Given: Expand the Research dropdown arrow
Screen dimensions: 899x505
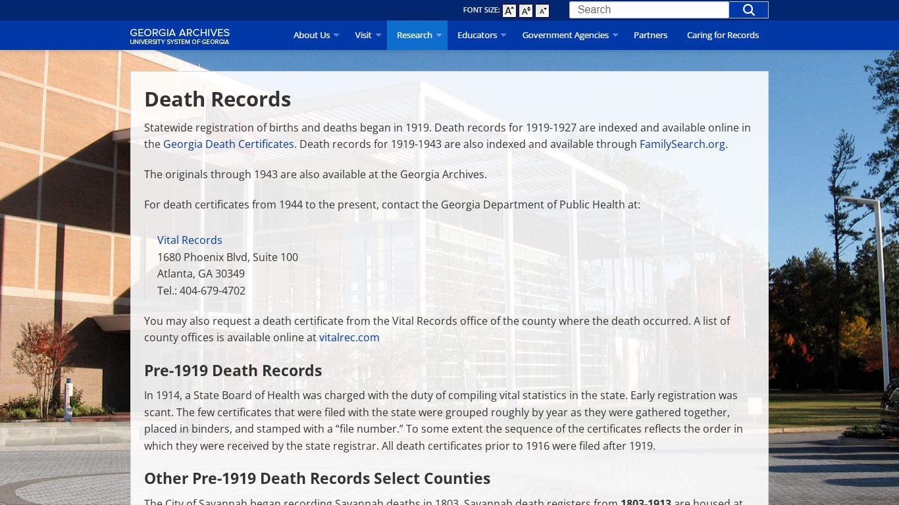Looking at the screenshot, I should point(439,36).
